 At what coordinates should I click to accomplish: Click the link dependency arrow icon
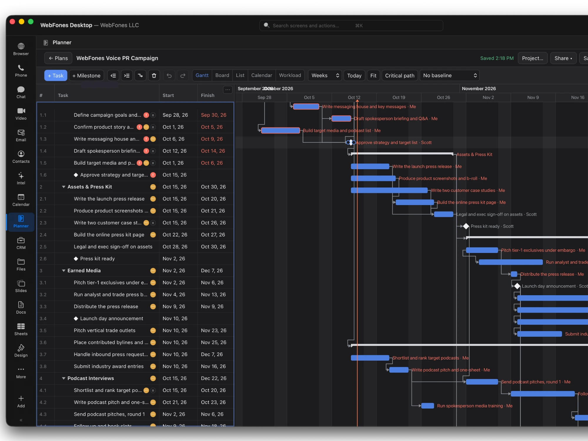(141, 76)
